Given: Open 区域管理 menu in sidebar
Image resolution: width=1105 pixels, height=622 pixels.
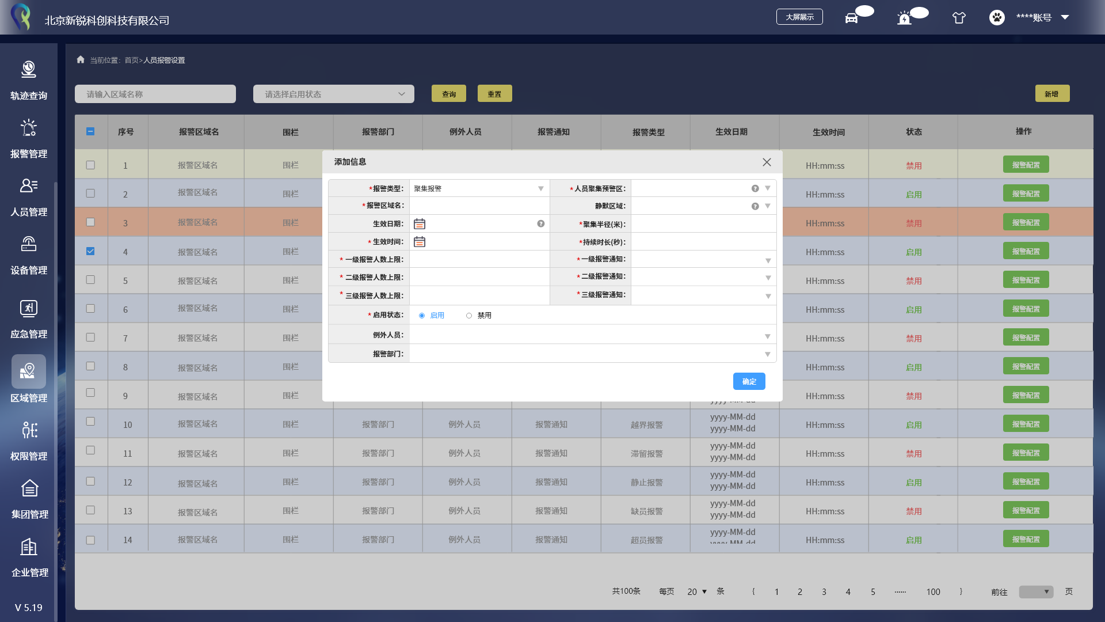Looking at the screenshot, I should [x=29, y=371].
